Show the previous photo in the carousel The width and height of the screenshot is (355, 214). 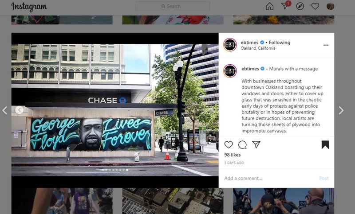(x=20, y=110)
